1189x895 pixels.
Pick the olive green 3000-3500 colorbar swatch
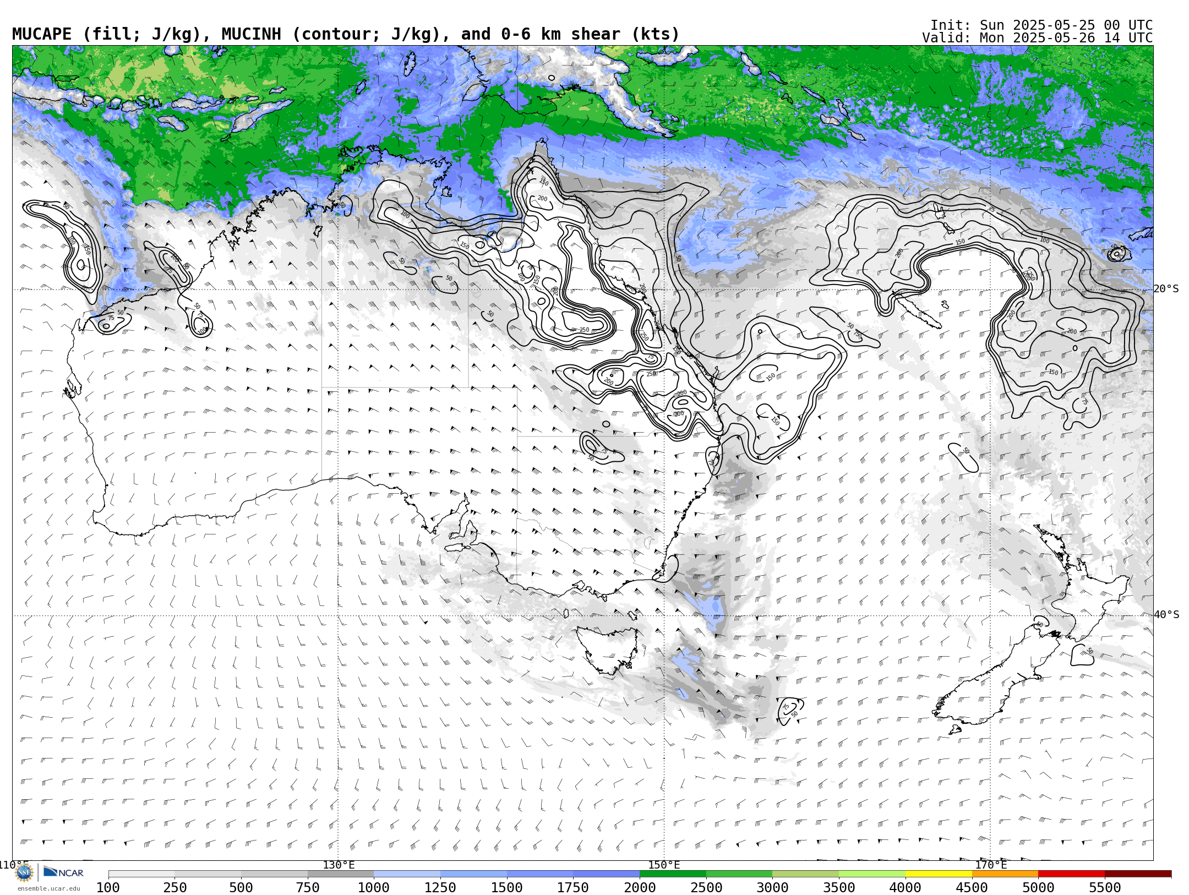coord(805,874)
